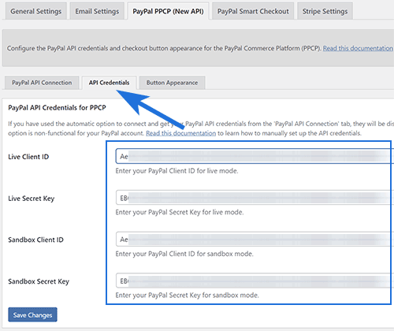The height and width of the screenshot is (331, 394).
Task: Switch to Button Appearance sub-tab
Action: click(172, 83)
